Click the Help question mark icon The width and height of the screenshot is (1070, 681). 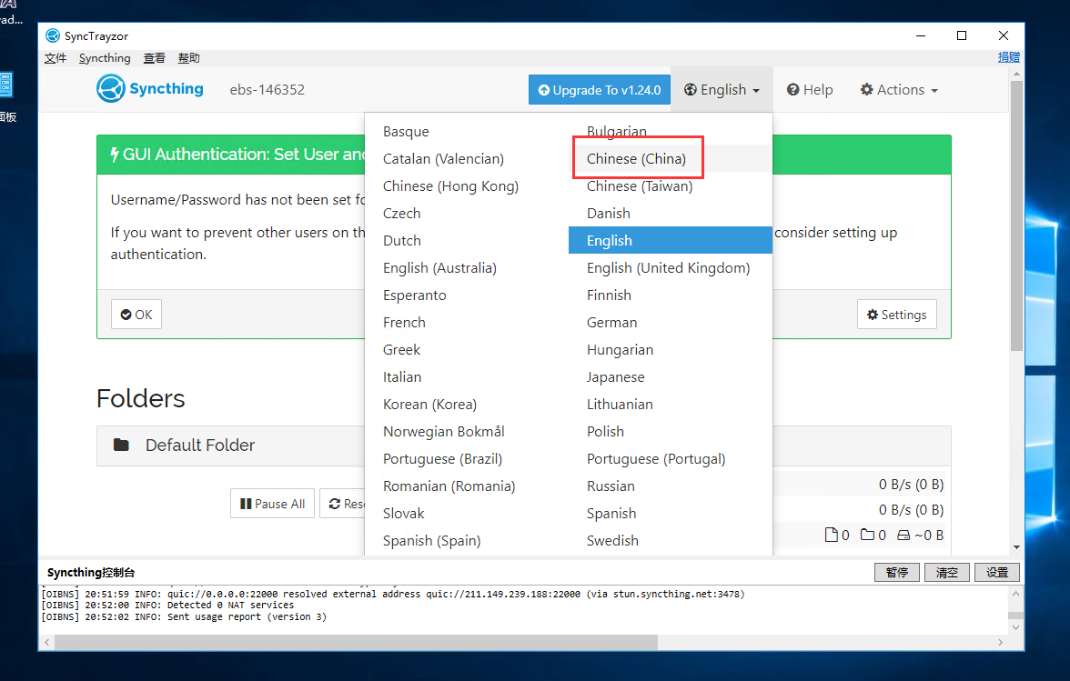(793, 90)
